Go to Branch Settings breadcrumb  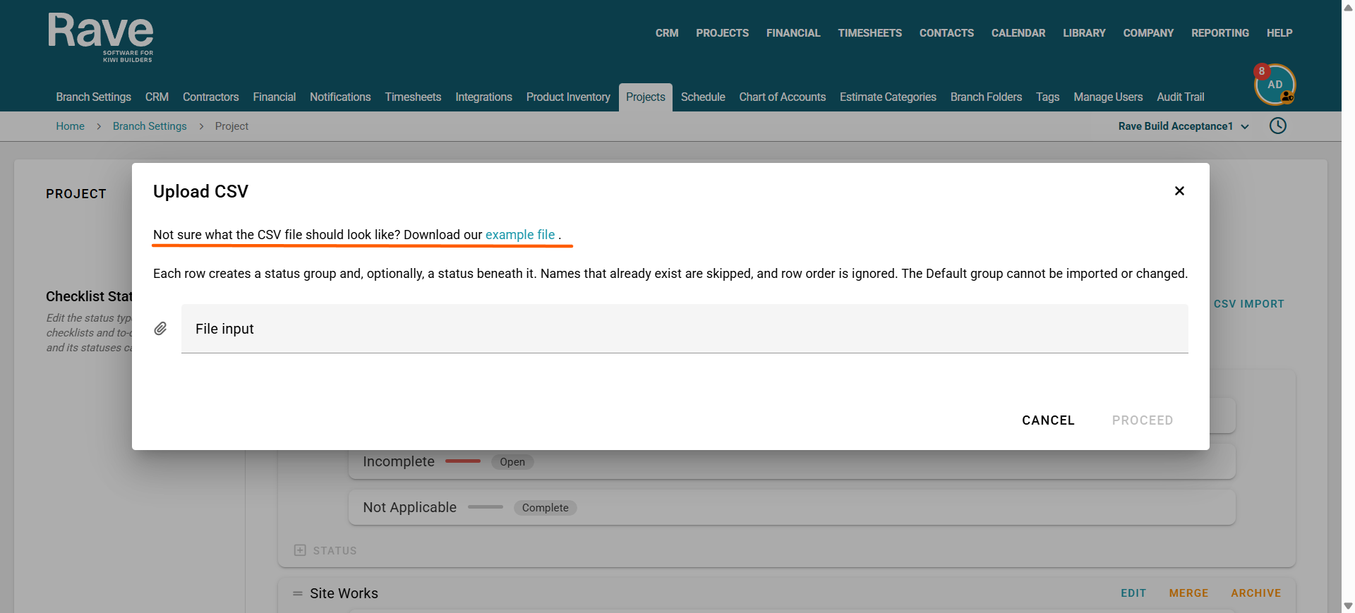click(x=150, y=126)
